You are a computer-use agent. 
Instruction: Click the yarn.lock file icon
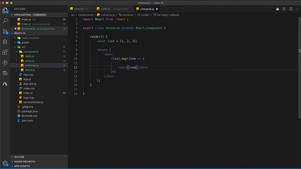(x=19, y=121)
